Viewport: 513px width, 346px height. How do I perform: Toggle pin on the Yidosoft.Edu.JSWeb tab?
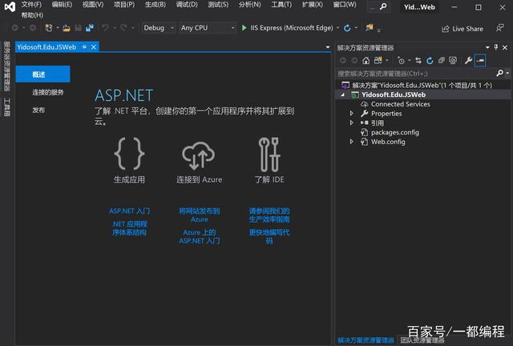[84, 47]
